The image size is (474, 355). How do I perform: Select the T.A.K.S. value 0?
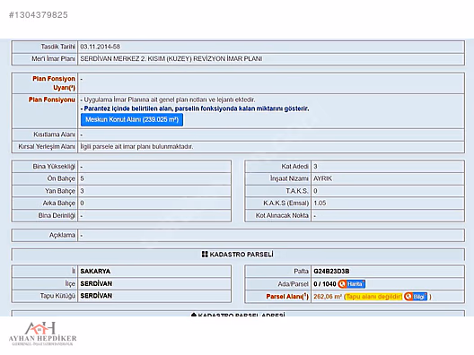pos(315,191)
